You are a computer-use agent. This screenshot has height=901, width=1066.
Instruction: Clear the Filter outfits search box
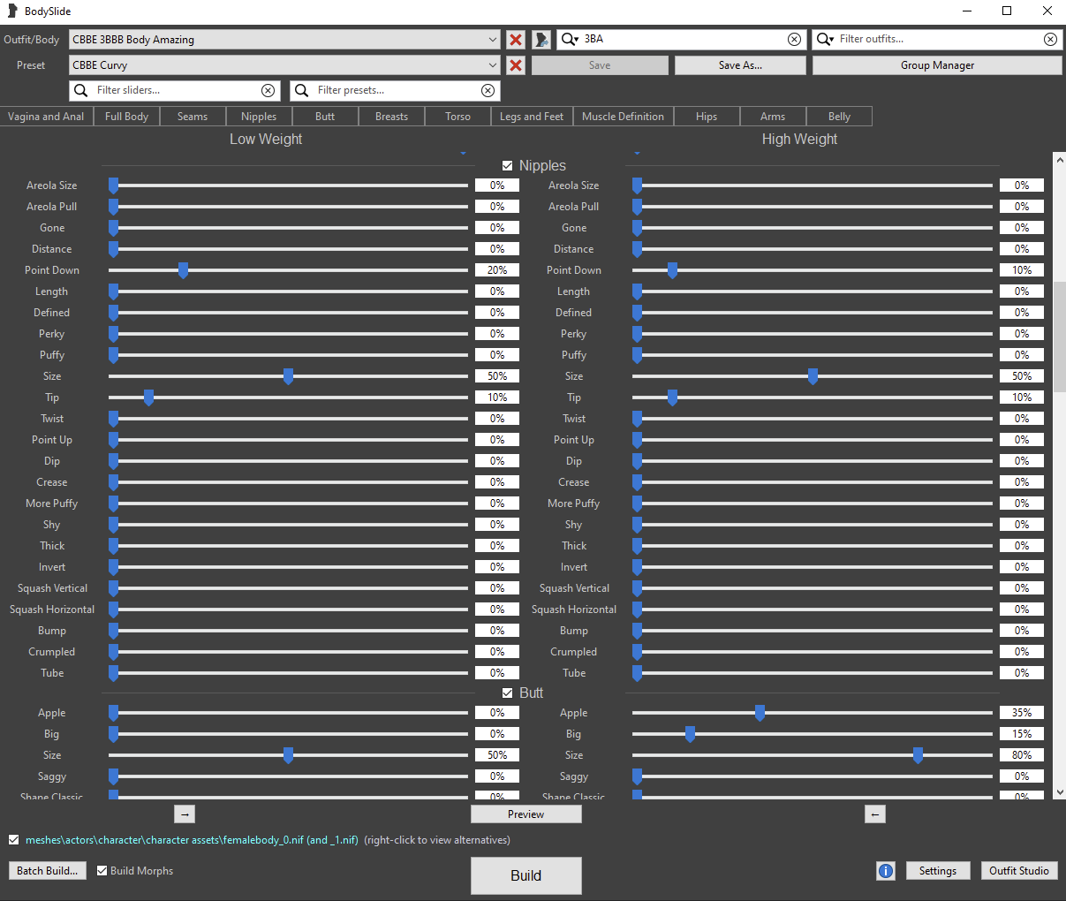tap(1050, 39)
